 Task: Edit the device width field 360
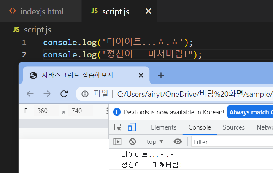pos(46,111)
